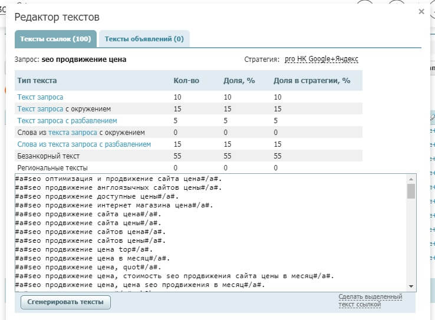Click 'Доля, %' column header
Screen dimensions: 435x320
(x=239, y=81)
